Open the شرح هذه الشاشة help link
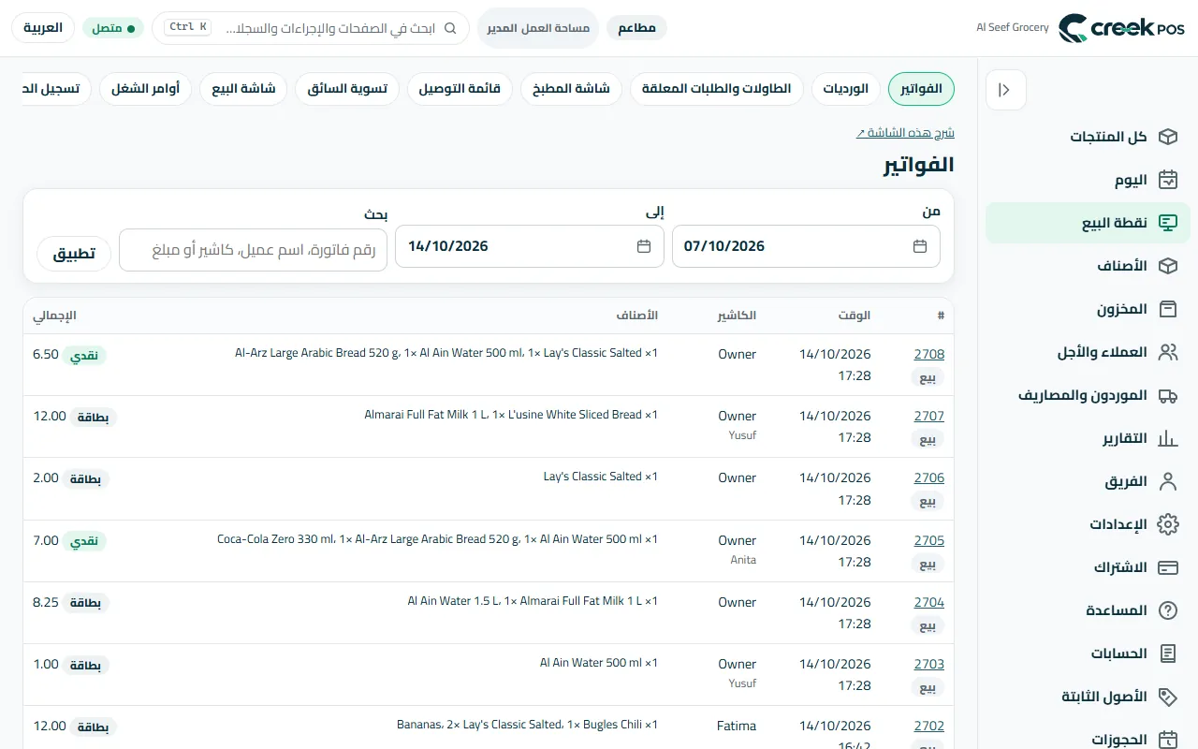Image resolution: width=1198 pixels, height=749 pixels. (x=905, y=133)
